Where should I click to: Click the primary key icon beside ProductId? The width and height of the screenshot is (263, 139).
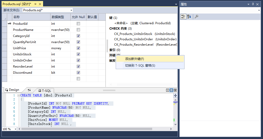(9, 23)
